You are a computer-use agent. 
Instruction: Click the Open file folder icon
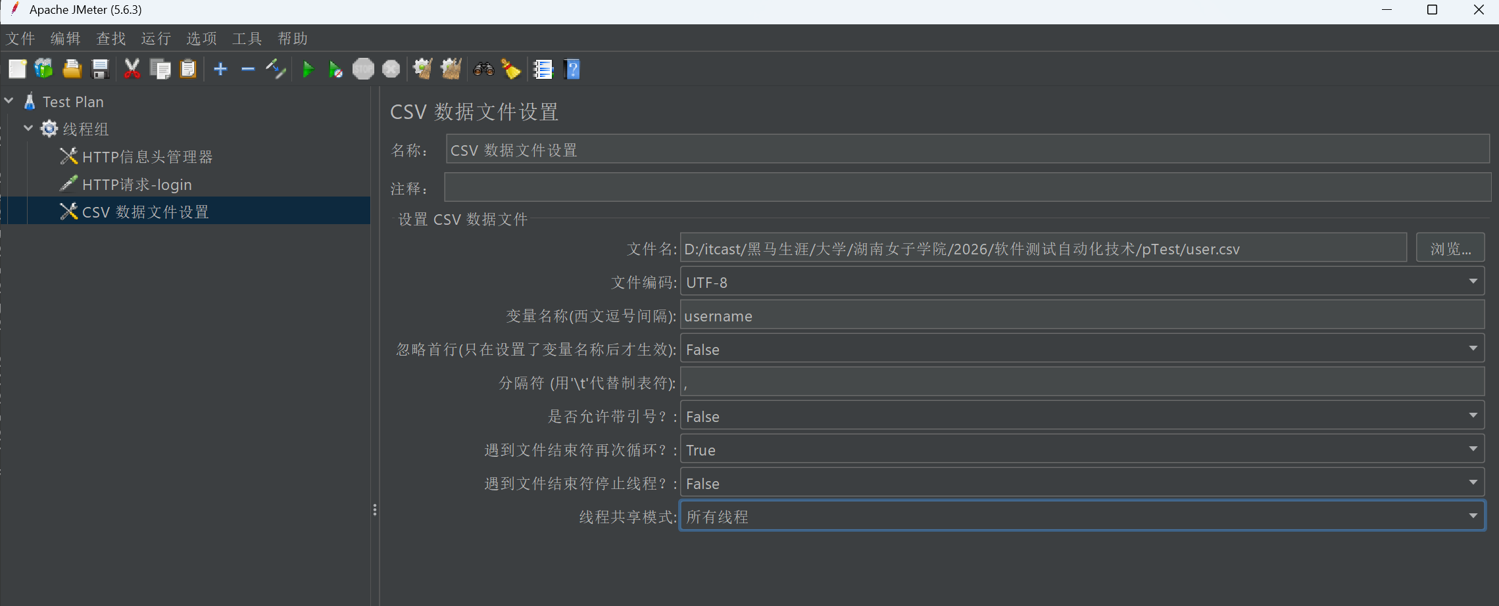(x=72, y=69)
